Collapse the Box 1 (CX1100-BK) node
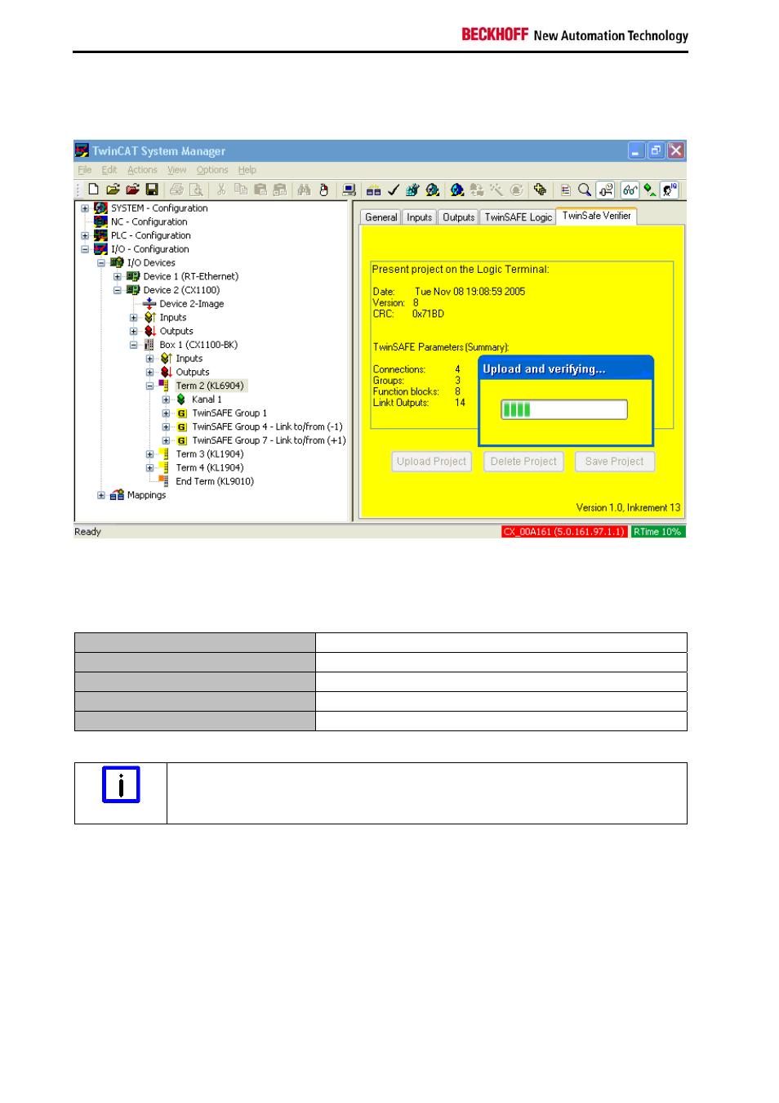Image resolution: width=779 pixels, height=1103 pixels. (x=134, y=345)
